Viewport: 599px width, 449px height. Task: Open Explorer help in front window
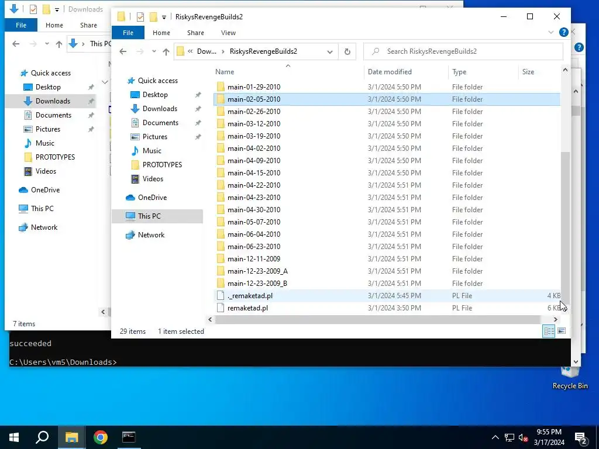(x=563, y=33)
